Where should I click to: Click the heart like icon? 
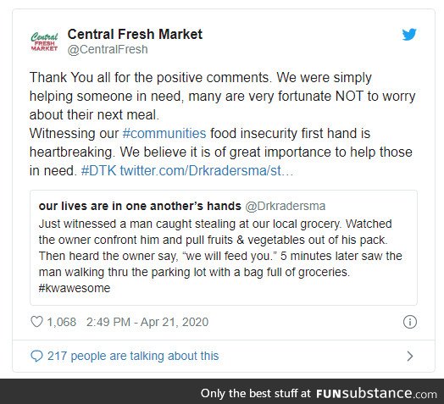pyautogui.click(x=36, y=322)
